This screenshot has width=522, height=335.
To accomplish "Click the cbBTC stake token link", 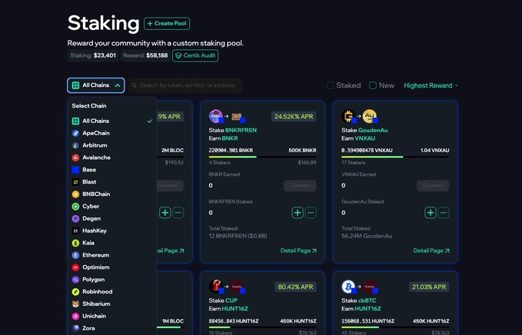I will coord(367,300).
